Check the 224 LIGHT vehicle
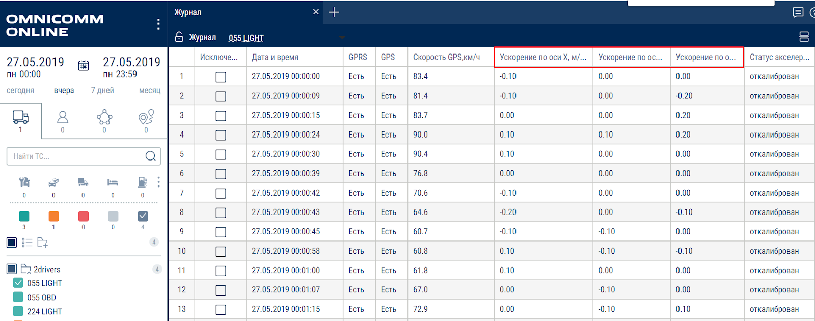 coord(18,311)
